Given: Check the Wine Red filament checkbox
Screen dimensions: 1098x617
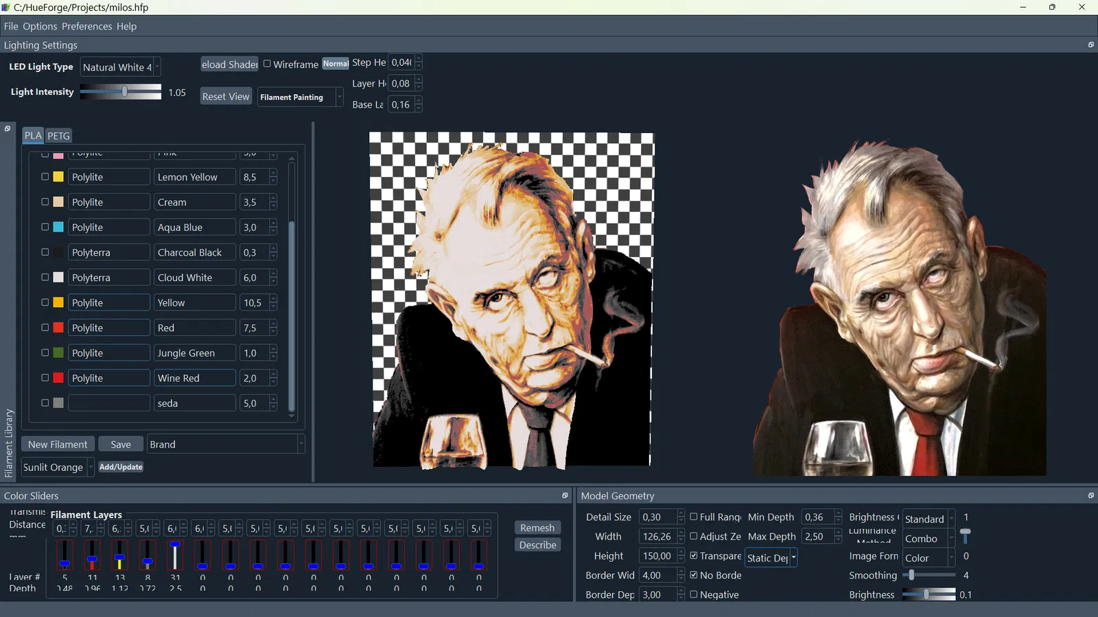Looking at the screenshot, I should [x=45, y=378].
